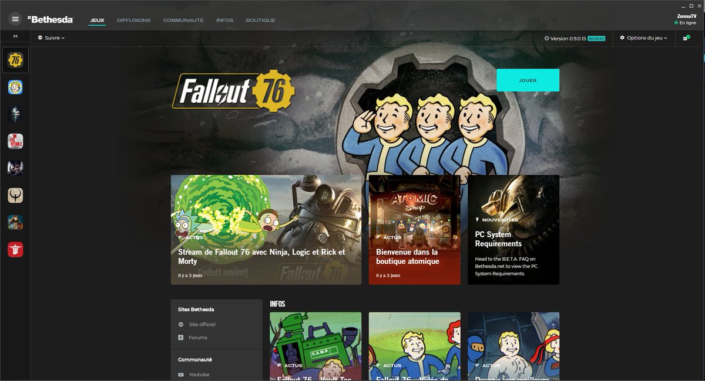Open the ZerosaTV account profile
Viewport: 705px width, 381px height.
[x=686, y=16]
